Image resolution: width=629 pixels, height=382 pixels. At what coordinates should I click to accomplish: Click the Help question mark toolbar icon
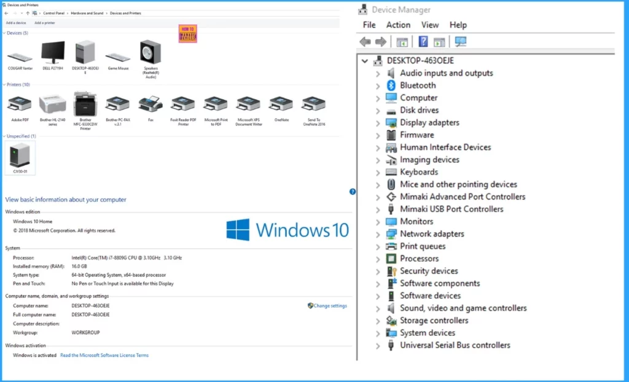click(x=423, y=41)
